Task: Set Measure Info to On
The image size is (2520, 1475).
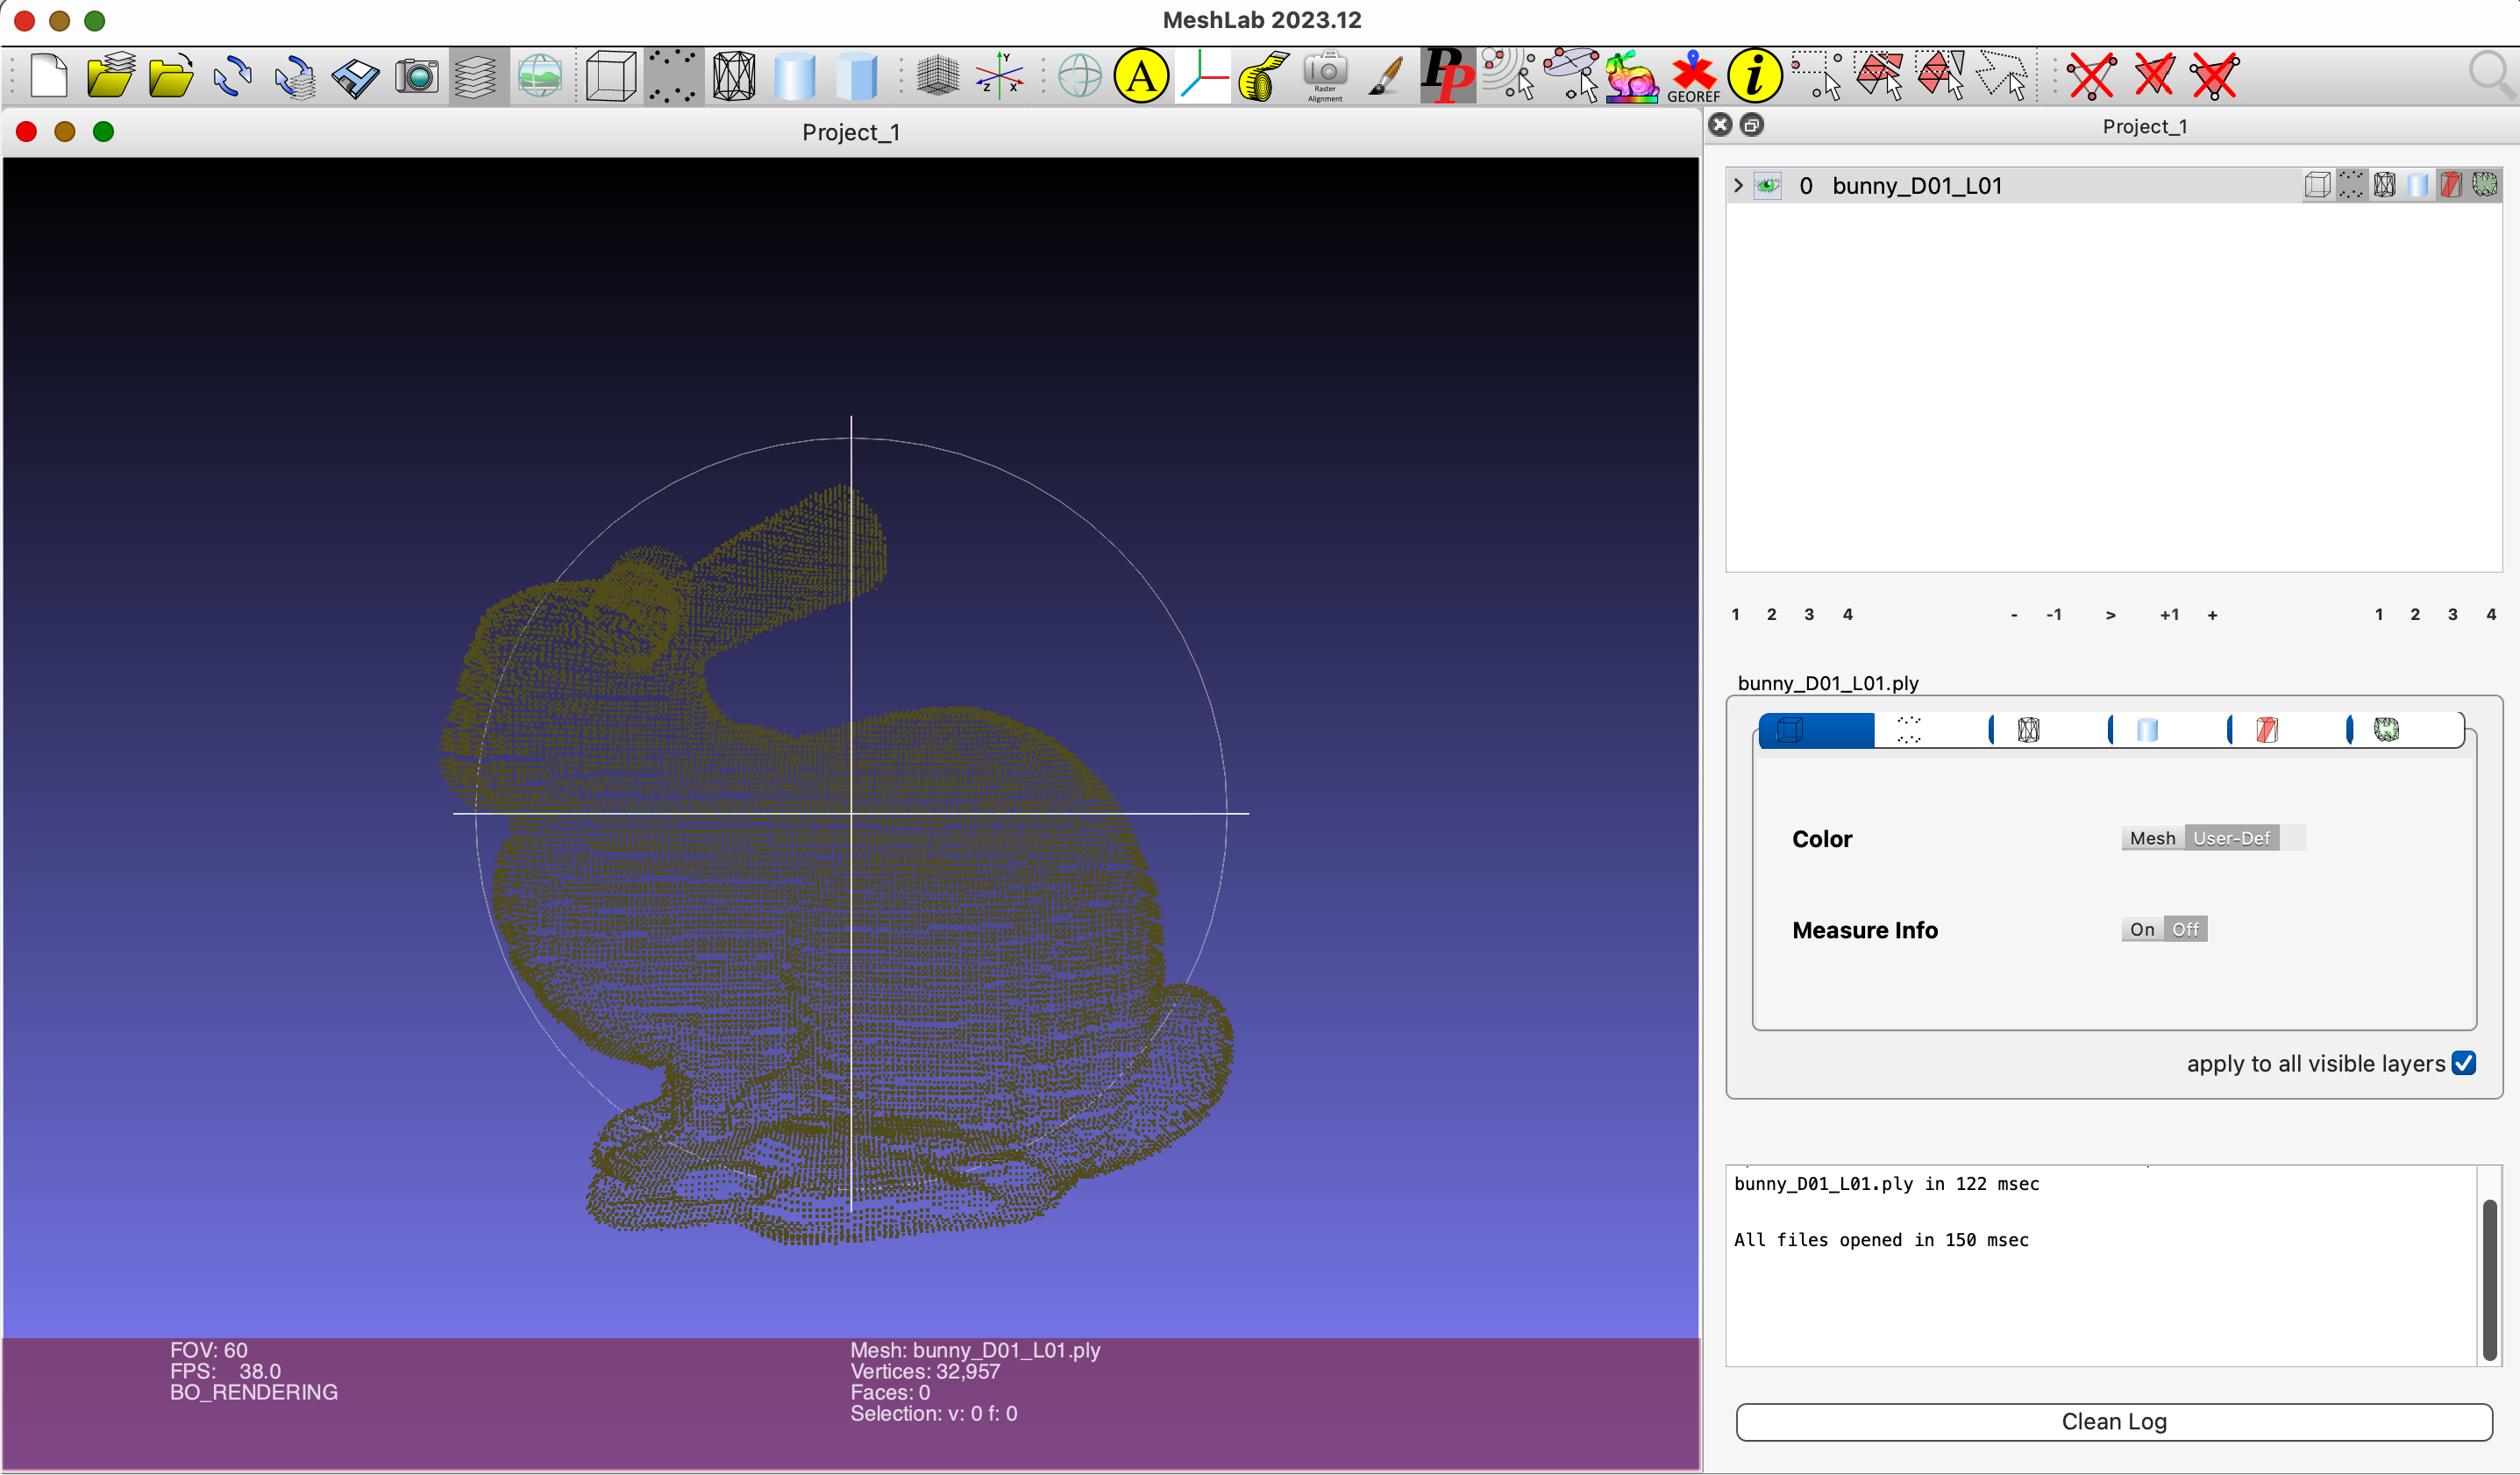Action: pyautogui.click(x=2142, y=929)
